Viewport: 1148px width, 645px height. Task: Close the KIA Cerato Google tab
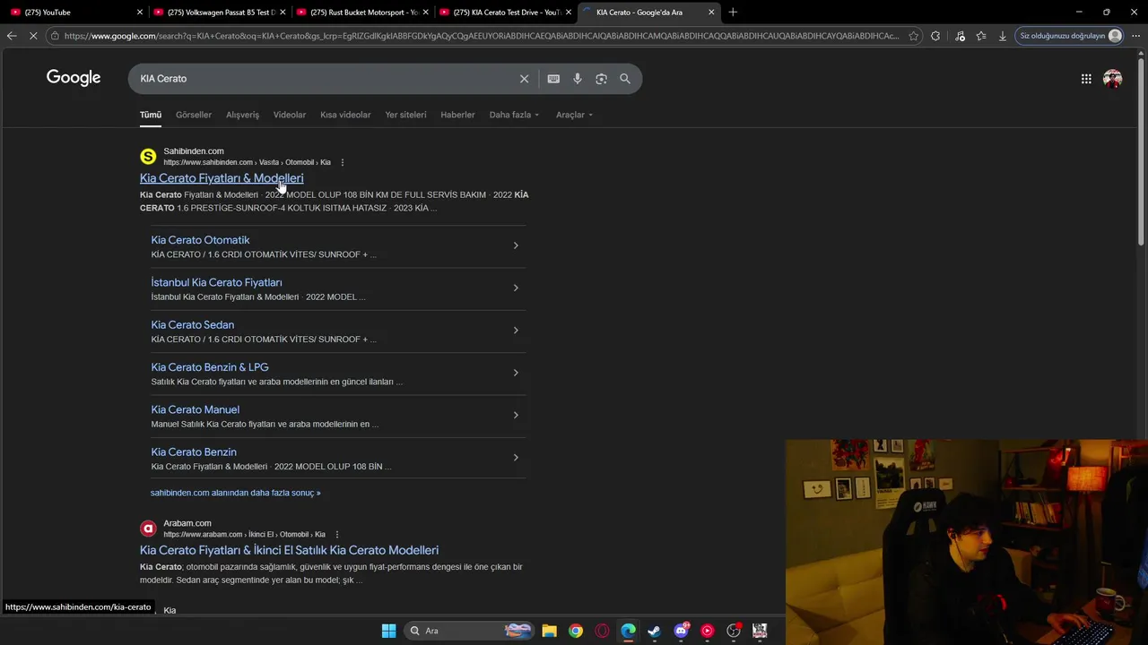point(711,12)
